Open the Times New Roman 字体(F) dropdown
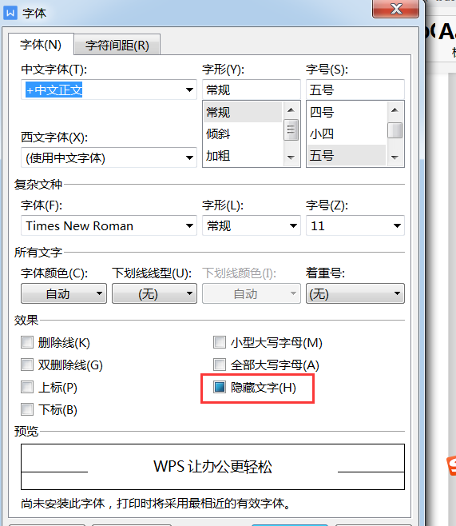456x526 pixels. point(109,225)
